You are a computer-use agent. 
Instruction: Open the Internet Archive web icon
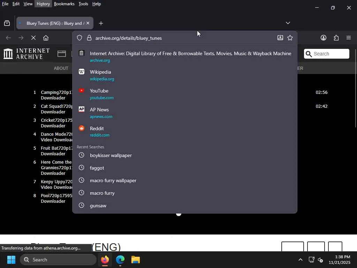point(62,54)
